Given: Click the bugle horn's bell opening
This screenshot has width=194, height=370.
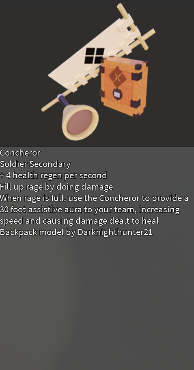Looking at the screenshot, I should pos(80,122).
